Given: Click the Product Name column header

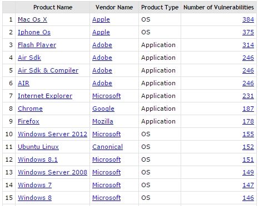Looking at the screenshot, I should click(x=53, y=7).
